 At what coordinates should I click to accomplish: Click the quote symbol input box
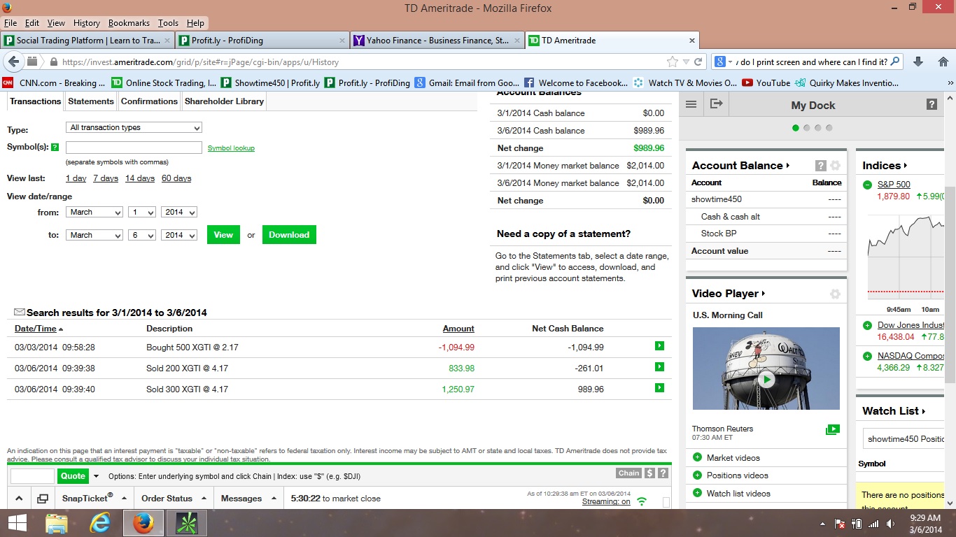32,476
